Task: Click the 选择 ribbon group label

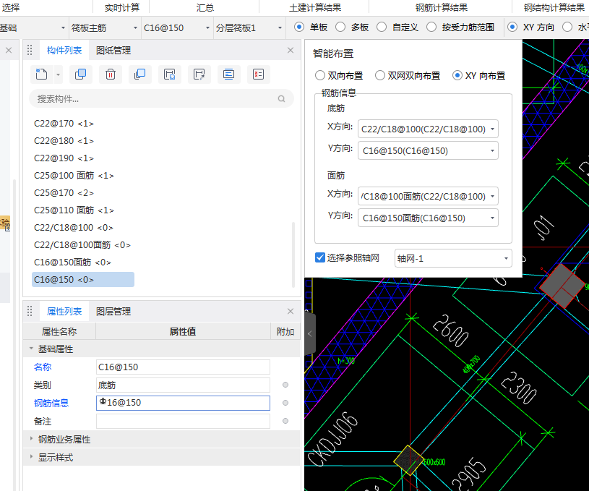Action: tap(11, 7)
